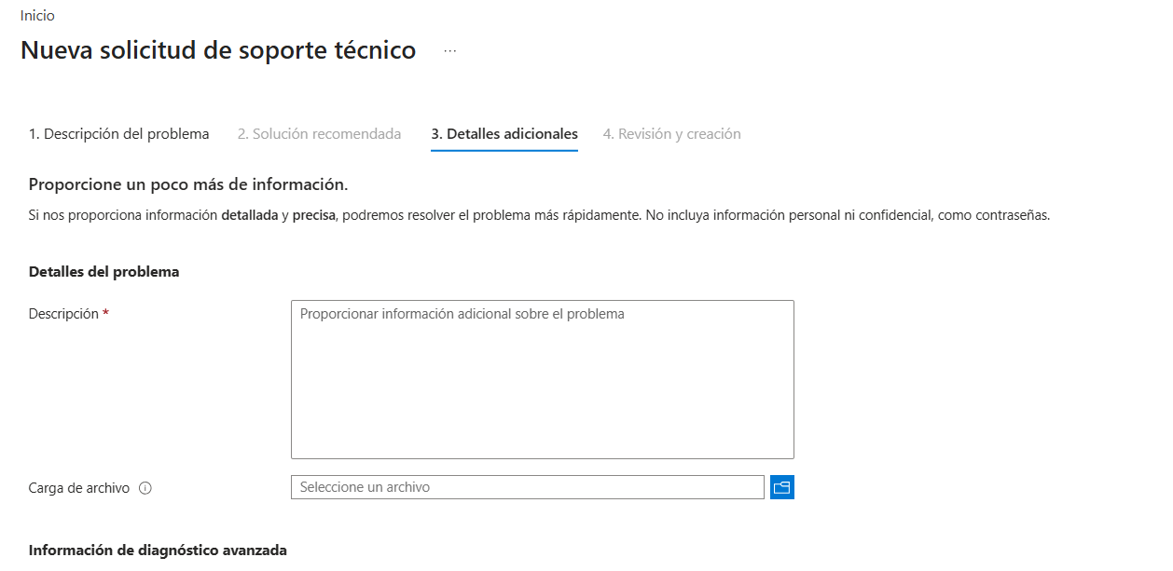Viewport: 1173px width, 571px height.
Task: Click the Carga de archivo label
Action: click(79, 488)
